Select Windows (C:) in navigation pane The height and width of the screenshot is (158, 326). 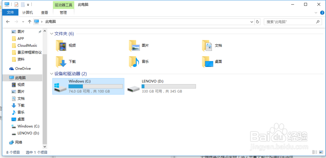coord(25,126)
